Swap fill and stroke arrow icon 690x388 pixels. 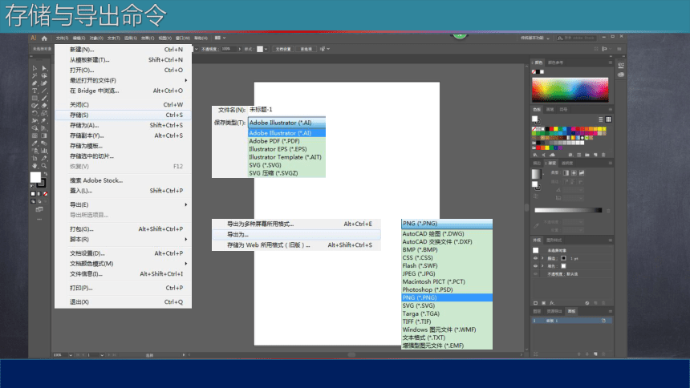[45, 174]
